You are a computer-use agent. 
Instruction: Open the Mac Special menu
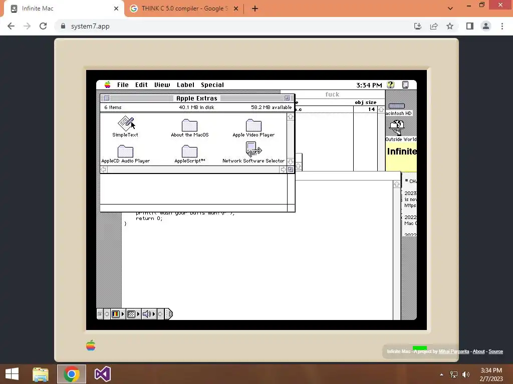coord(212,85)
